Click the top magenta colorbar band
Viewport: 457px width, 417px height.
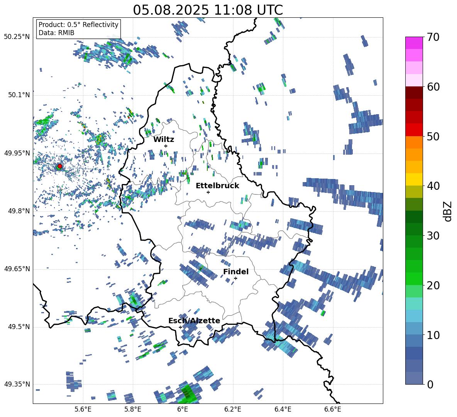tap(414, 43)
